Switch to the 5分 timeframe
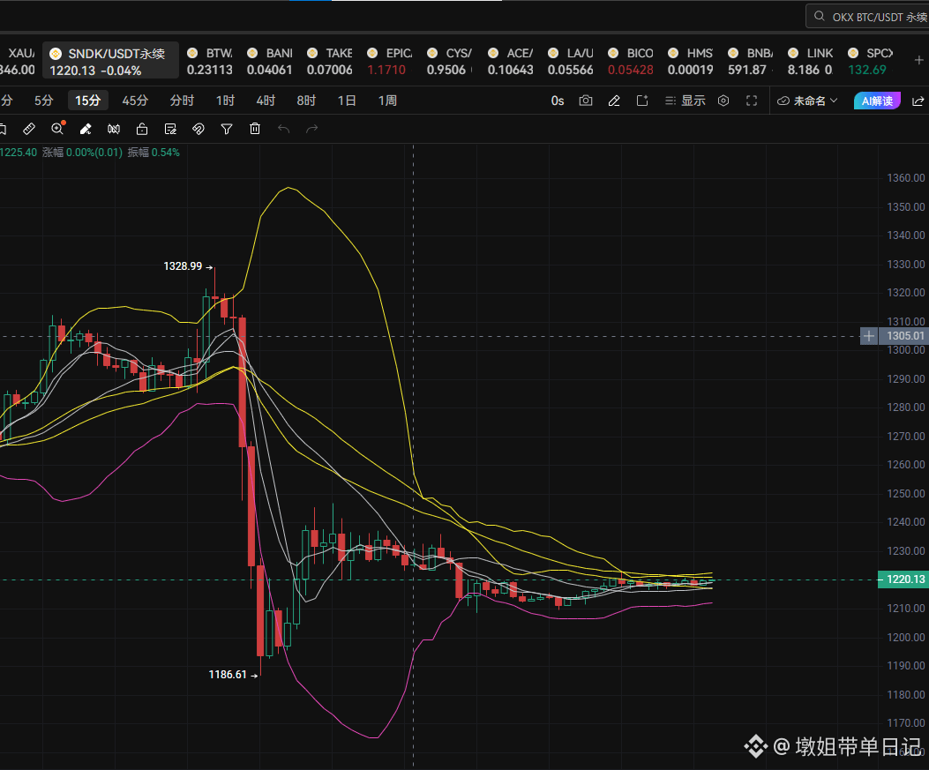The width and height of the screenshot is (929, 770). pos(43,101)
